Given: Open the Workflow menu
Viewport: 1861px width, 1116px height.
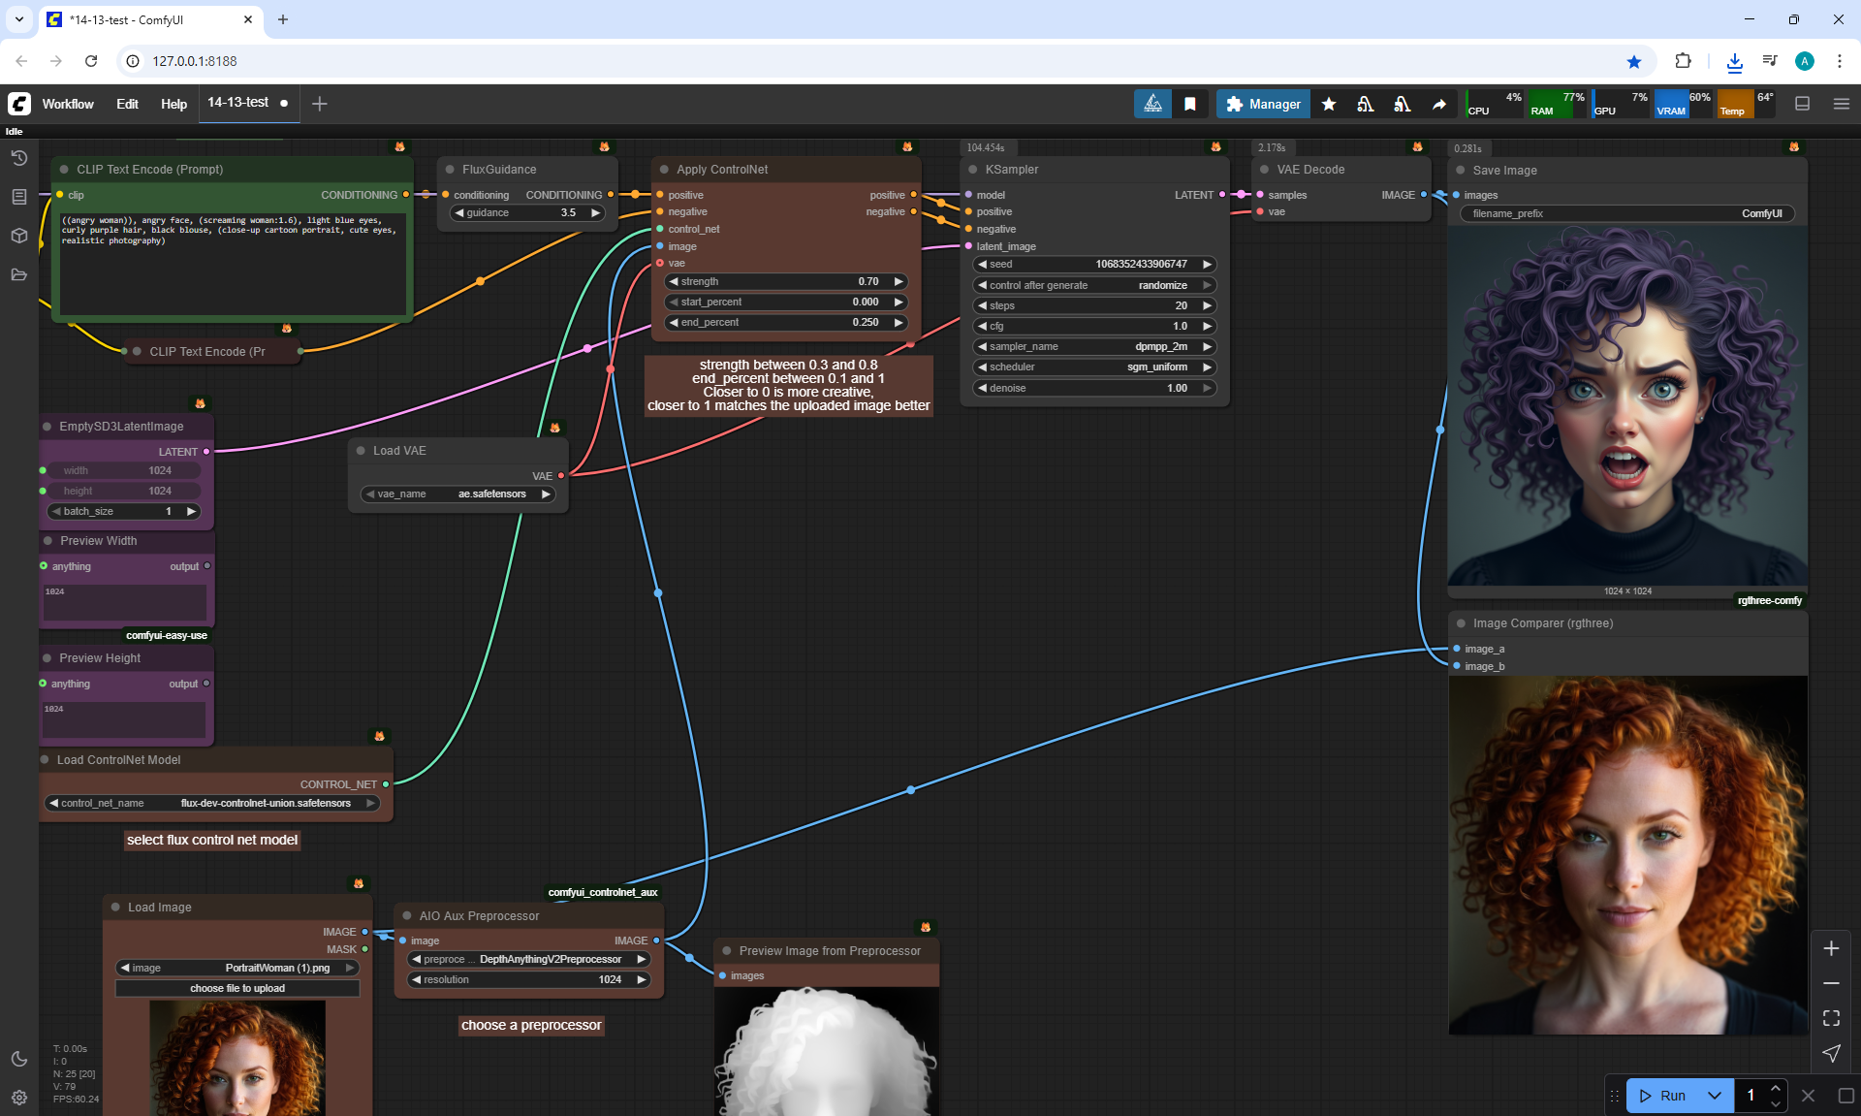Looking at the screenshot, I should 68,104.
